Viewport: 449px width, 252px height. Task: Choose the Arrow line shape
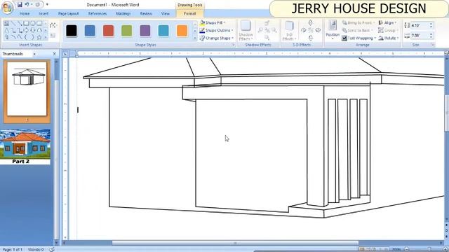20,23
